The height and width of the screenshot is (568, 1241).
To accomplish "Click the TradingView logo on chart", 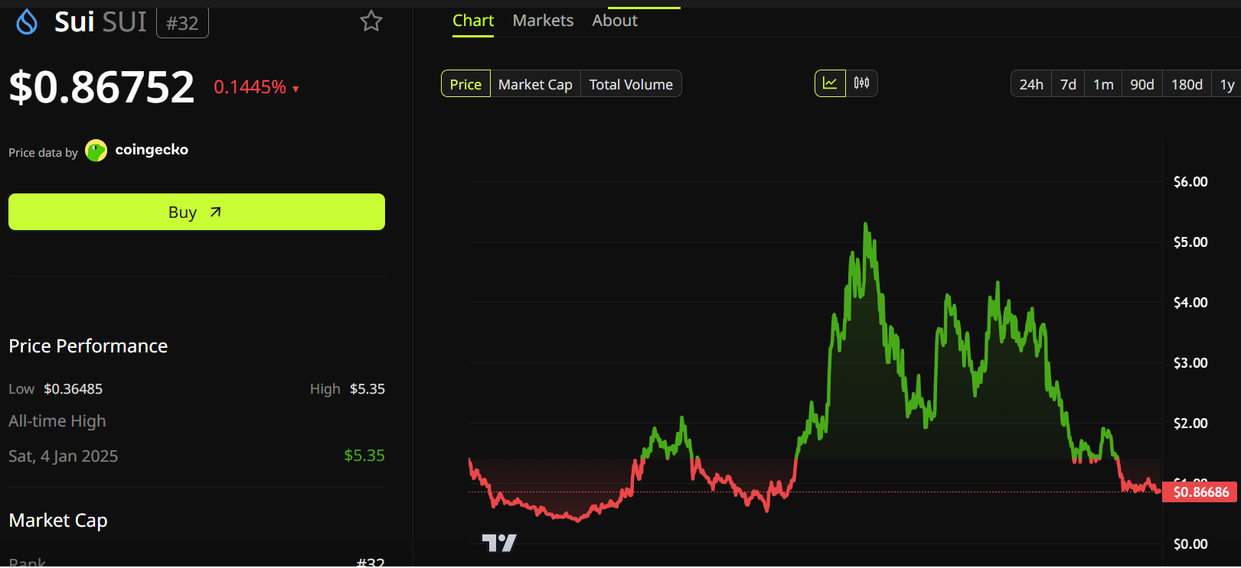I will click(x=499, y=542).
